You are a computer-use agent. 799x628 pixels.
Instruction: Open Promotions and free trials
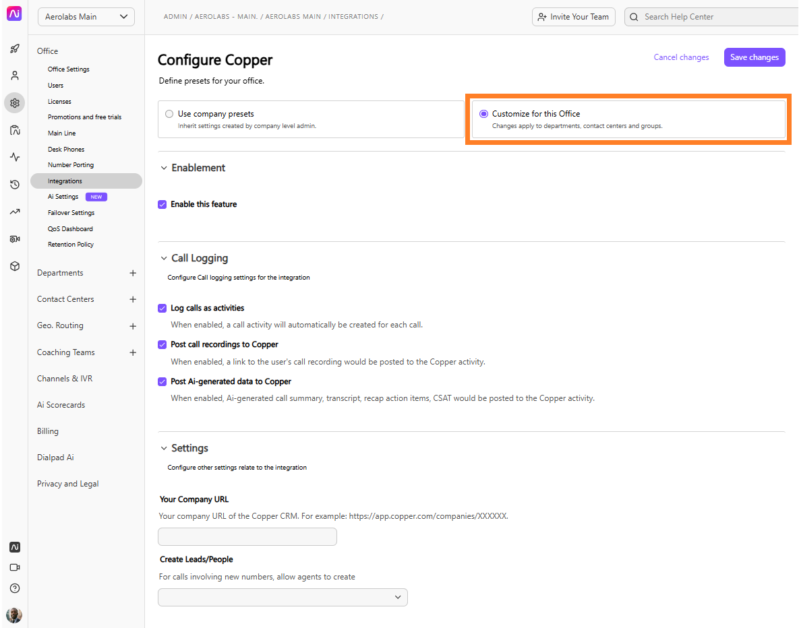pyautogui.click(x=84, y=117)
